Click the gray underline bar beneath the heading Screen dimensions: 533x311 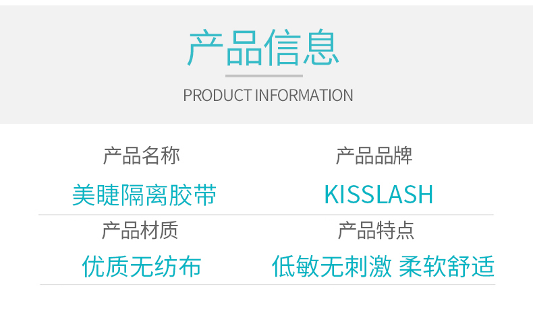coord(264,76)
